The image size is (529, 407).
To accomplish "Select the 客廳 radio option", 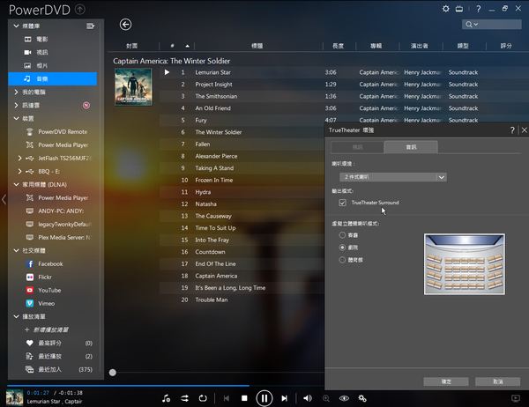I will click(342, 235).
